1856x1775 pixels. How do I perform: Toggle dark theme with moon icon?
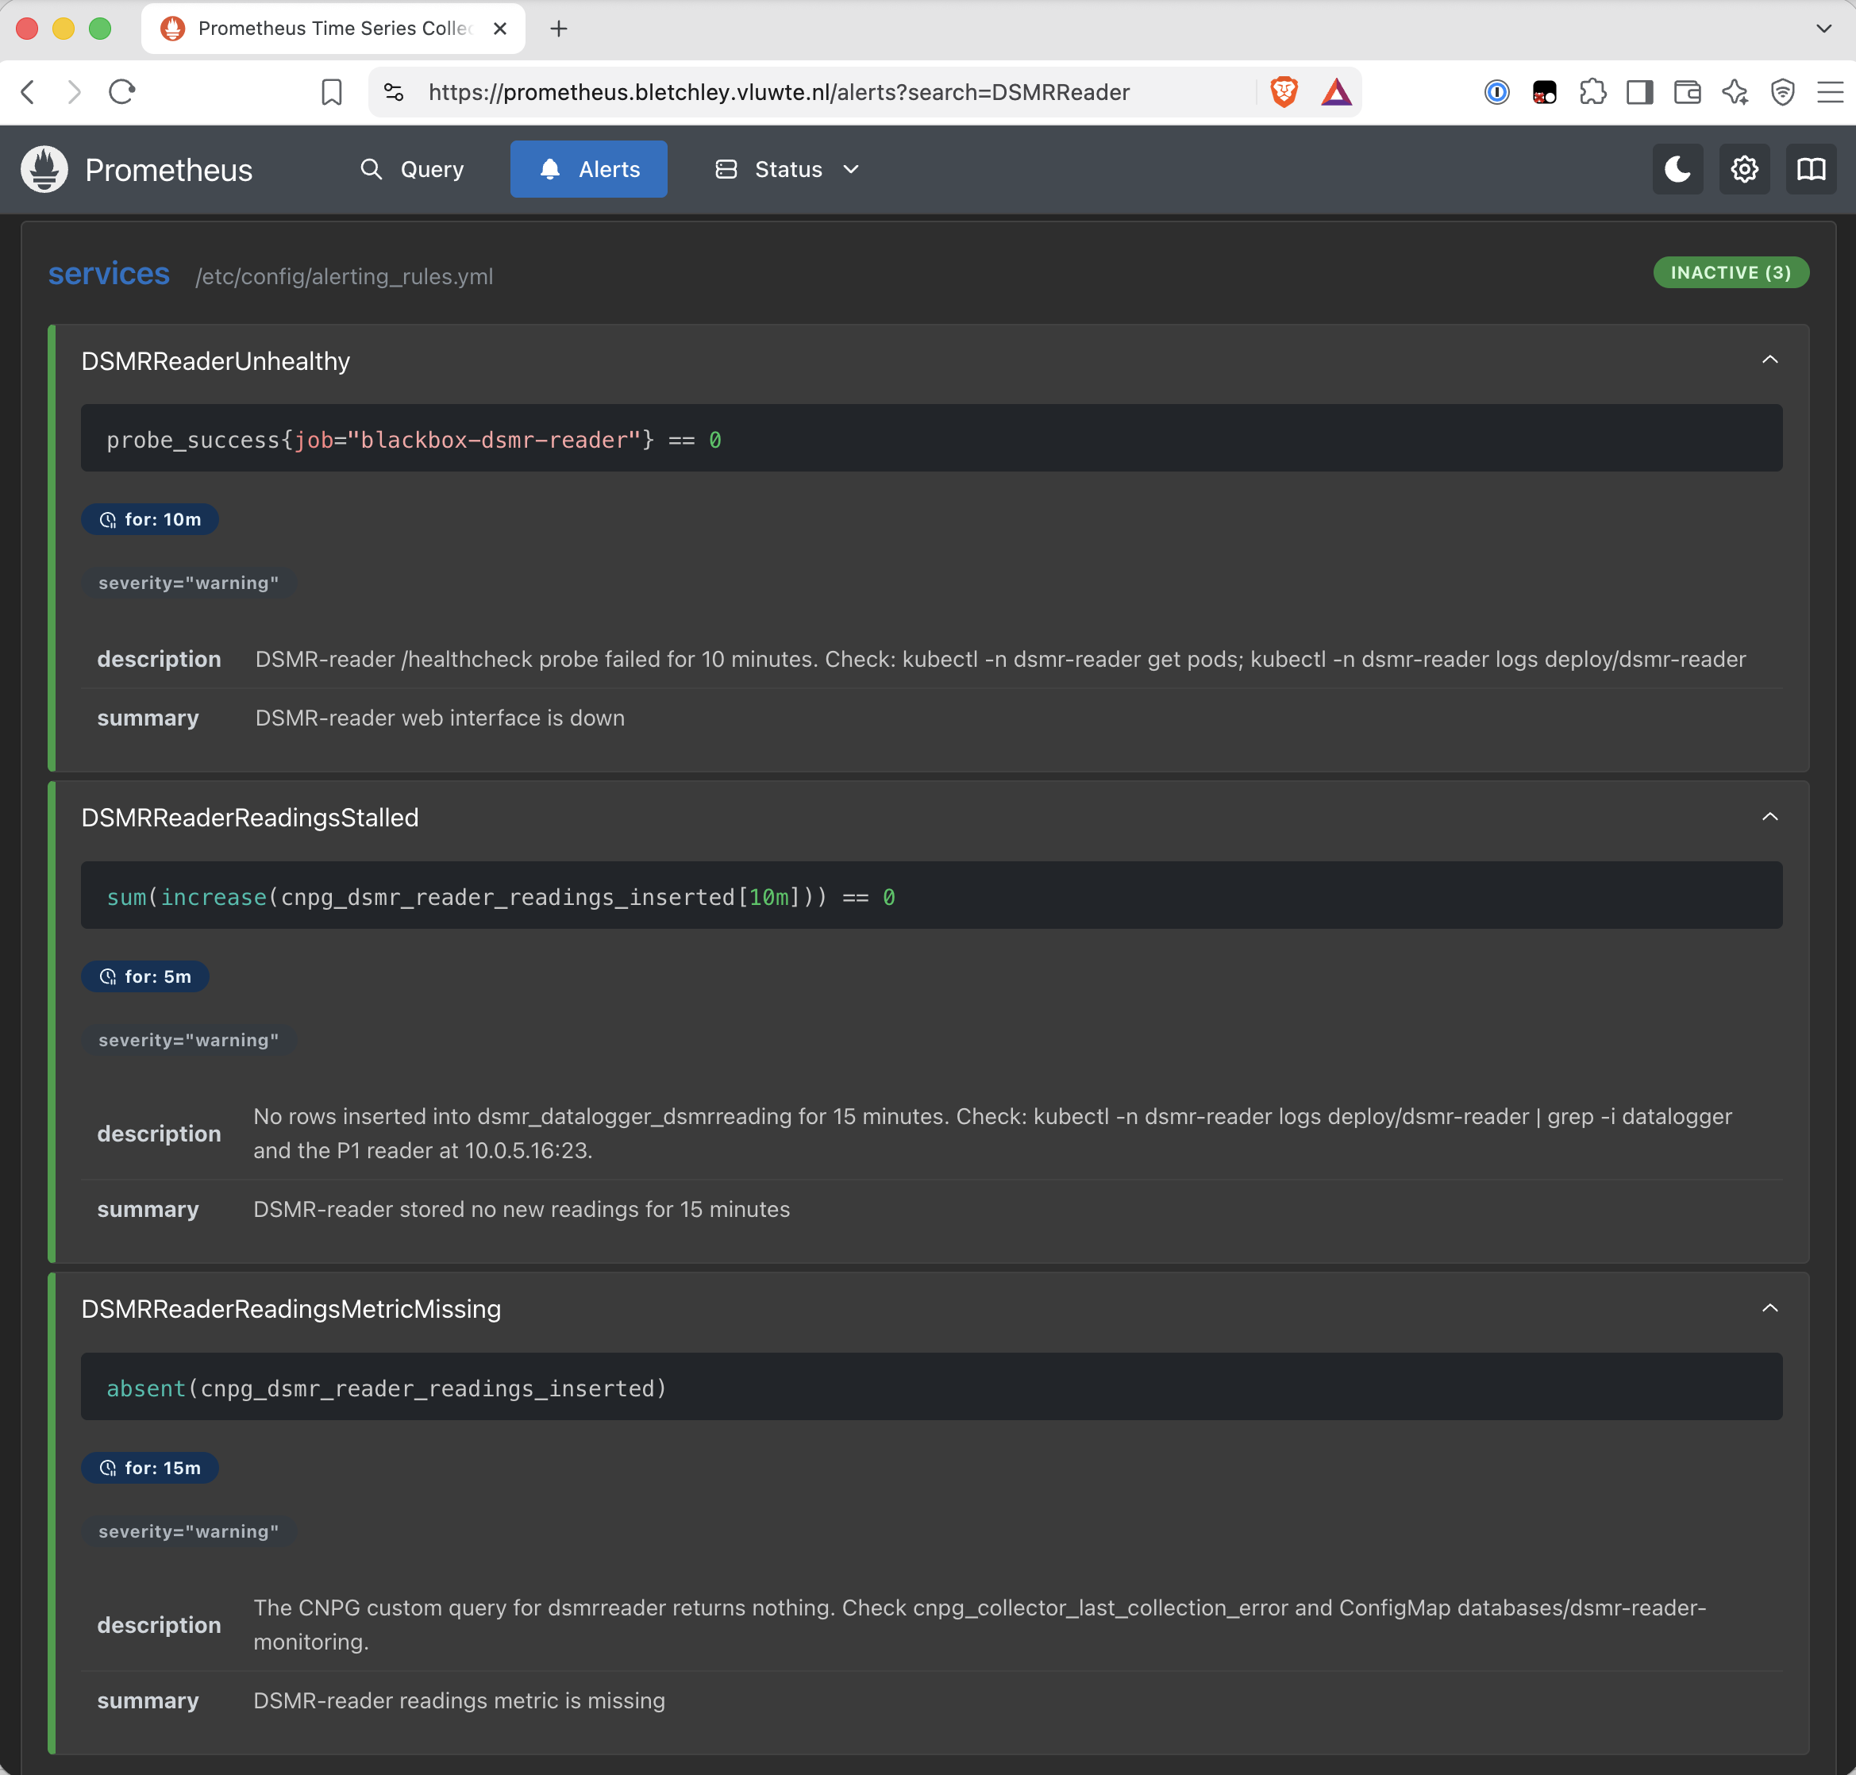pyautogui.click(x=1677, y=169)
